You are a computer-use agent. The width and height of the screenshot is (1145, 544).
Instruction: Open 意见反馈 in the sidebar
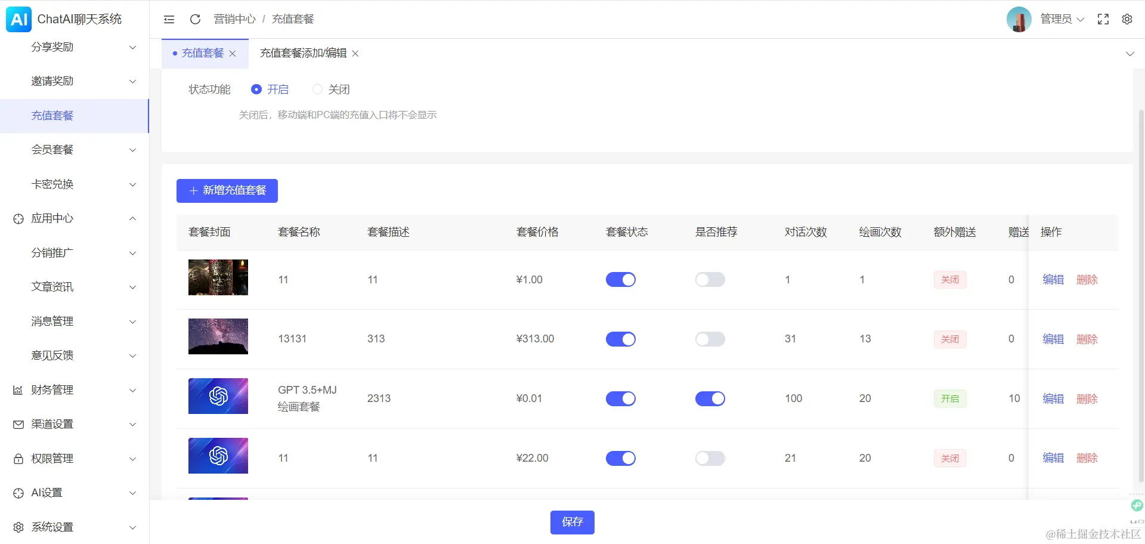tap(74, 356)
